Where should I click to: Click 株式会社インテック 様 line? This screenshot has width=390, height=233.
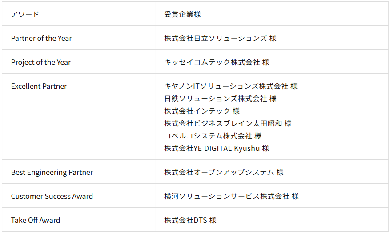pos(202,111)
